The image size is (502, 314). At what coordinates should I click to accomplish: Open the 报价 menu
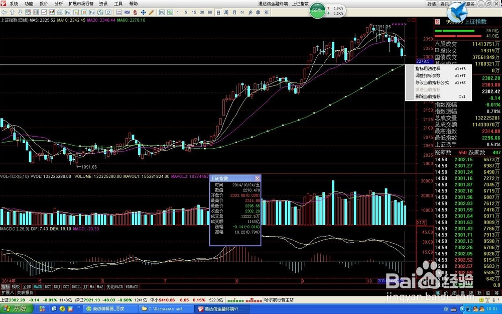tap(44, 4)
